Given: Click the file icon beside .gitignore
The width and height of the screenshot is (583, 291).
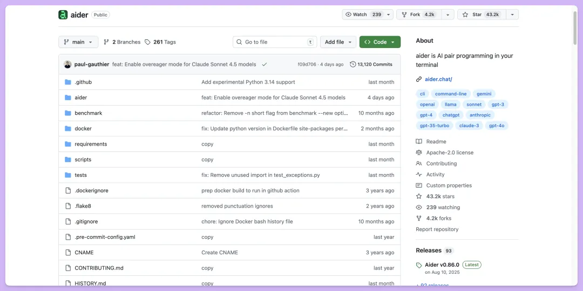Looking at the screenshot, I should [x=67, y=221].
